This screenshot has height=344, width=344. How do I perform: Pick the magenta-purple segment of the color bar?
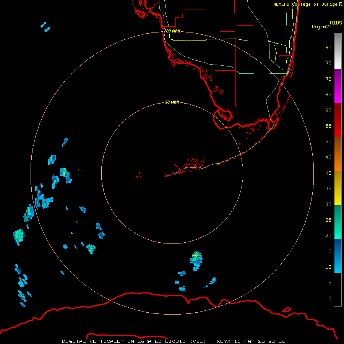tap(338, 86)
